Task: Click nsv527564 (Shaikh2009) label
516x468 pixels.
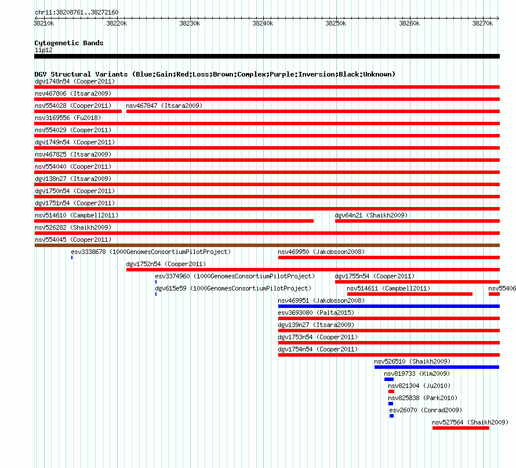Action: pos(470,422)
